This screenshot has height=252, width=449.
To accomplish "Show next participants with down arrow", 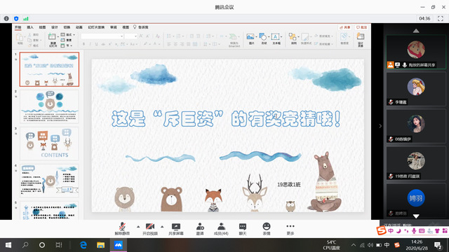I will point(416,216).
